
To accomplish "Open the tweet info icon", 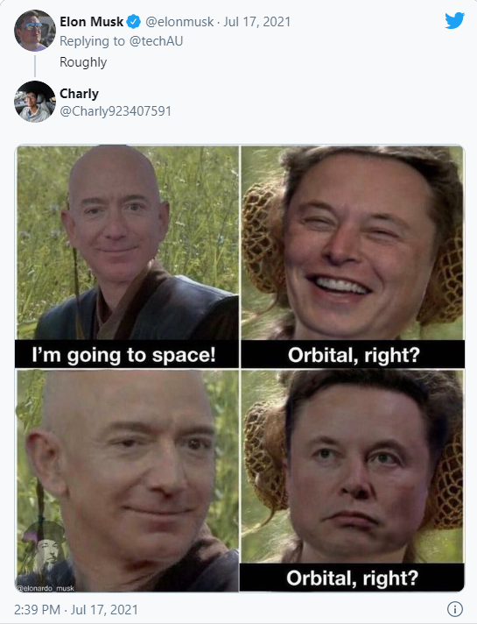I will 455,609.
